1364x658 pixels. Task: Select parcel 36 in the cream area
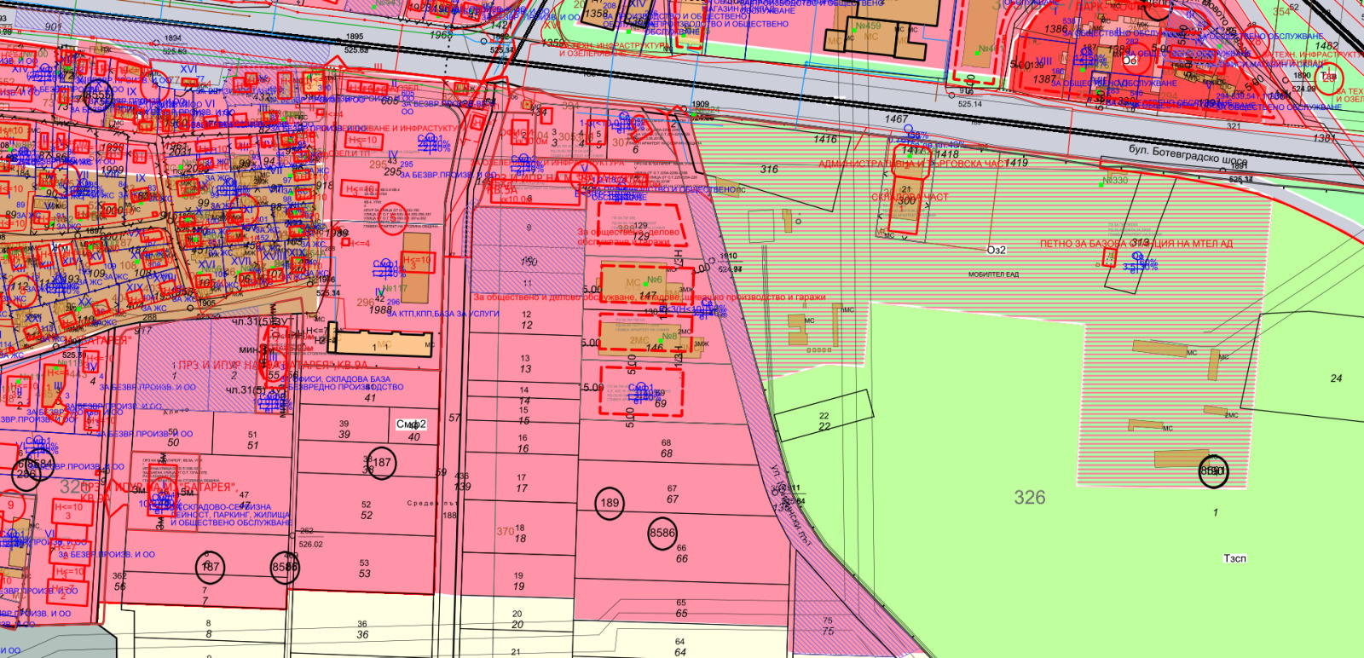[362, 630]
